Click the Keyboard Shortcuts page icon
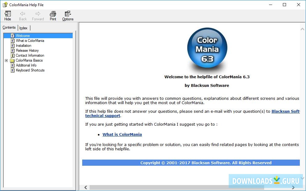Viewport: 306px width, 191px height. pyautogui.click(x=12, y=70)
